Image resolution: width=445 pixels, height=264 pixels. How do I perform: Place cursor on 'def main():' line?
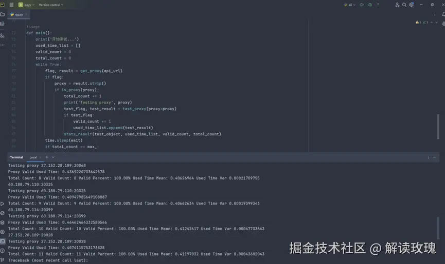pyautogui.click(x=39, y=33)
